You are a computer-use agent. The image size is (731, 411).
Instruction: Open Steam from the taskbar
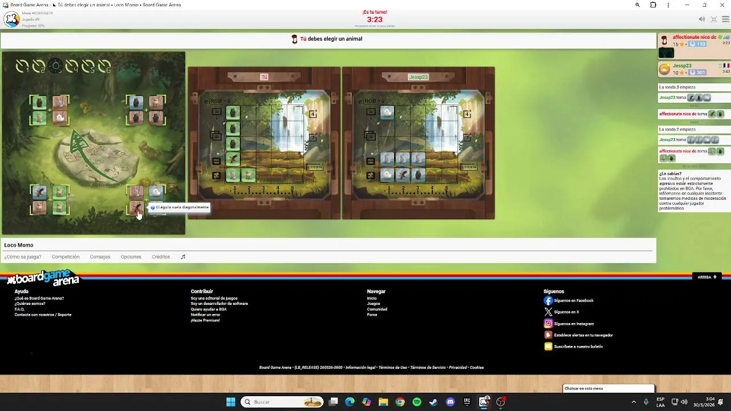click(x=433, y=402)
